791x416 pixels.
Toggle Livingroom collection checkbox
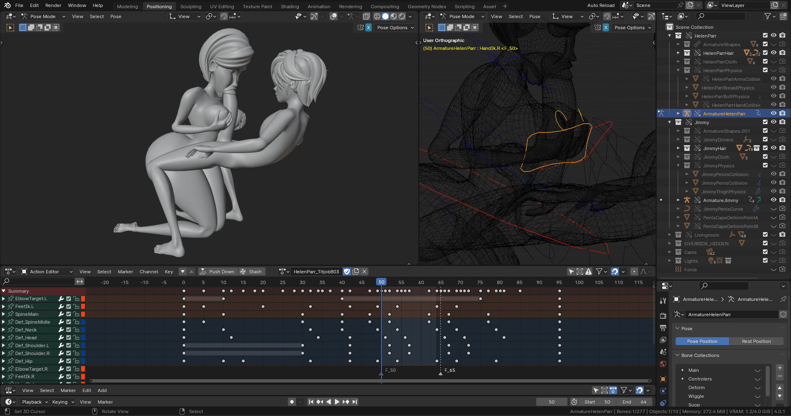[x=765, y=235]
